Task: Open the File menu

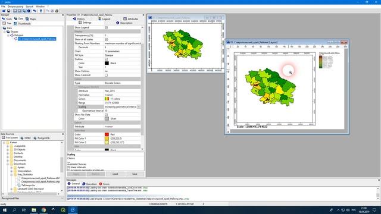Action: (x=3, y=7)
